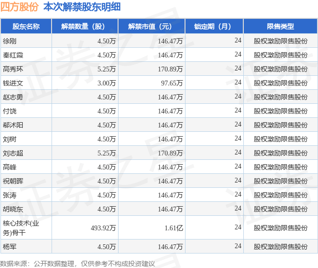Click shareholder name 刘志超

pyautogui.click(x=13, y=153)
